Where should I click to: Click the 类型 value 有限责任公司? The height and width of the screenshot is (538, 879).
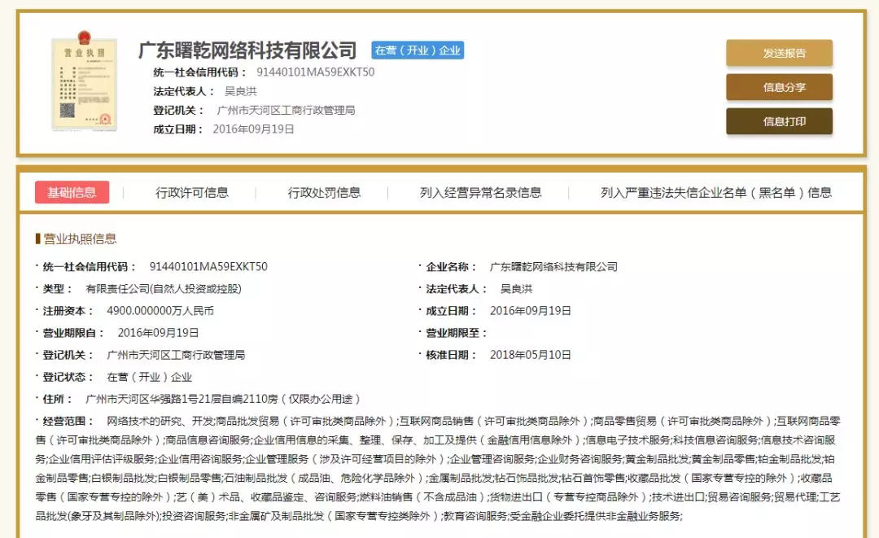pos(164,289)
